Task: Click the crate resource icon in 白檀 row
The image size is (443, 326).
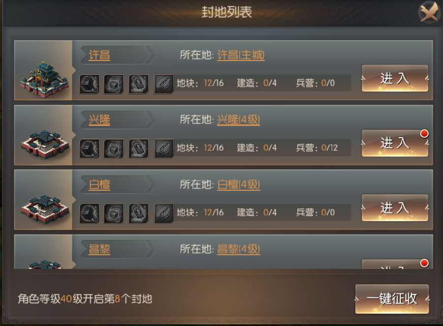Action: coord(114,213)
